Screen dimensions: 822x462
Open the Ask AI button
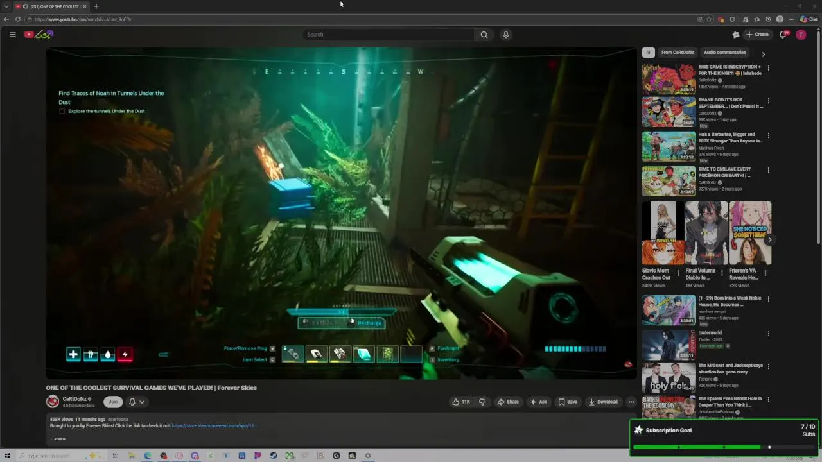click(x=538, y=402)
